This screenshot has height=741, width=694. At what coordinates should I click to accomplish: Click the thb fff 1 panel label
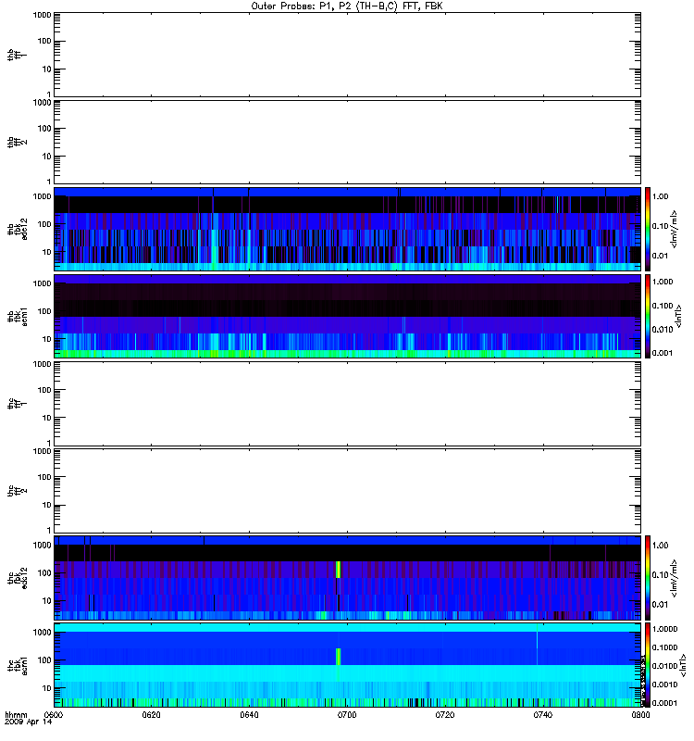pyautogui.click(x=17, y=55)
